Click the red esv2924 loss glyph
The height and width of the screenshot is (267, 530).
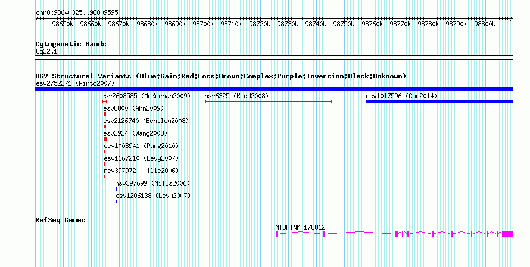coord(105,139)
